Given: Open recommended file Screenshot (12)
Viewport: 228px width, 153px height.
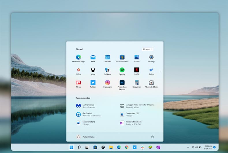Looking at the screenshot, I should [x=129, y=114].
